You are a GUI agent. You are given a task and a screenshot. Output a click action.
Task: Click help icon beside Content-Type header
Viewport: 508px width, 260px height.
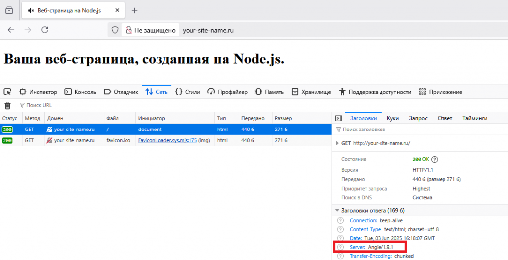click(340, 229)
